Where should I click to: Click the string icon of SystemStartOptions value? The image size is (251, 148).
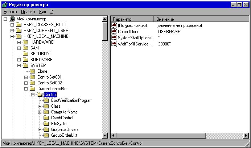point(114,37)
